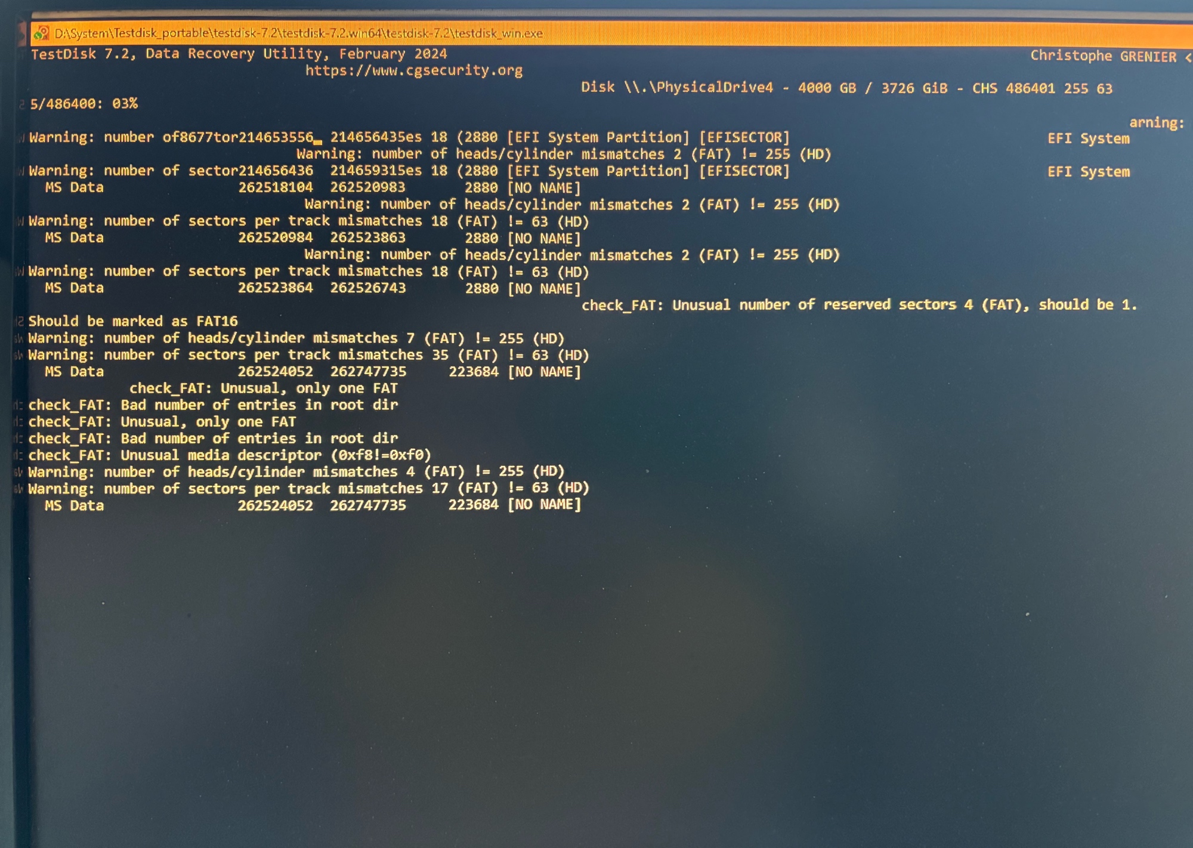Click the unusual media descriptor 0xf8 message
1193x848 pixels.
point(229,455)
